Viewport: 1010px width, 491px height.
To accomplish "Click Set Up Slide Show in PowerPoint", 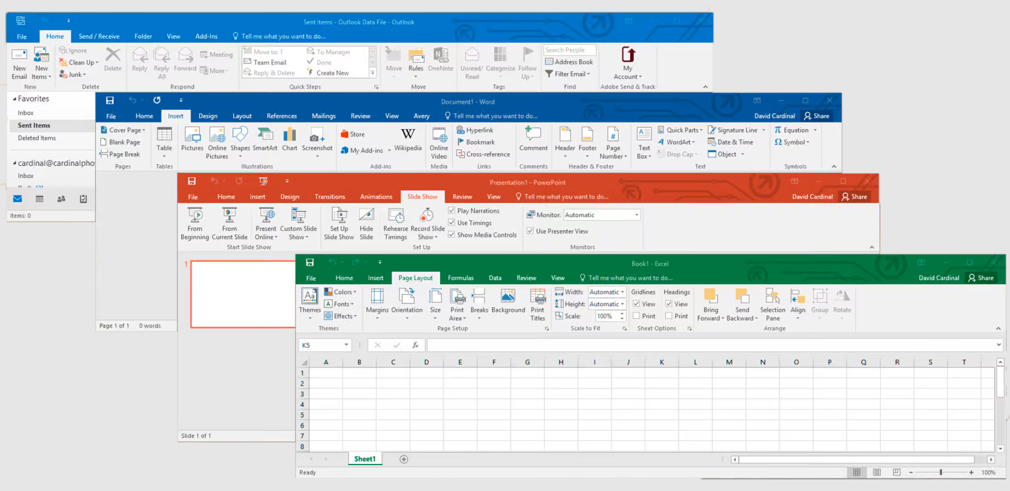I will (339, 224).
